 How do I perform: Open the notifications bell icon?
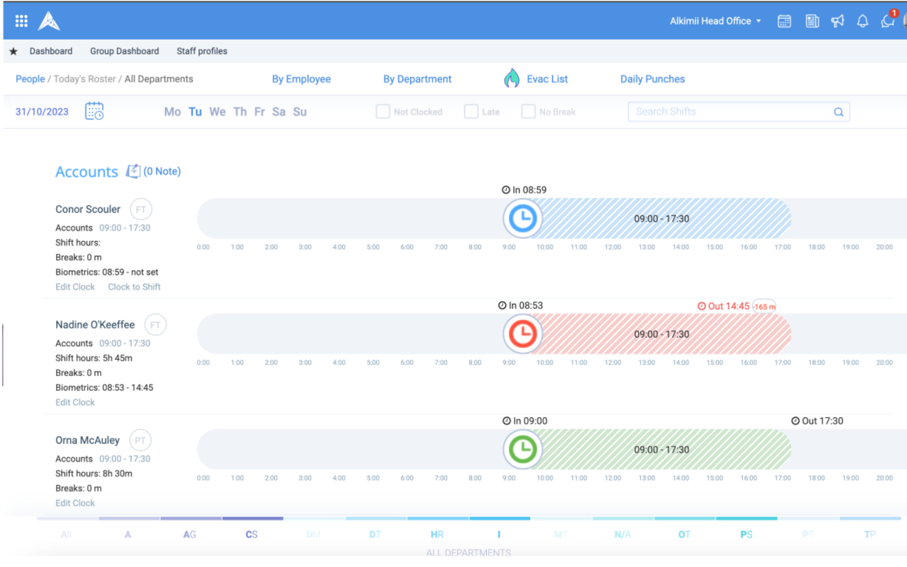[862, 21]
